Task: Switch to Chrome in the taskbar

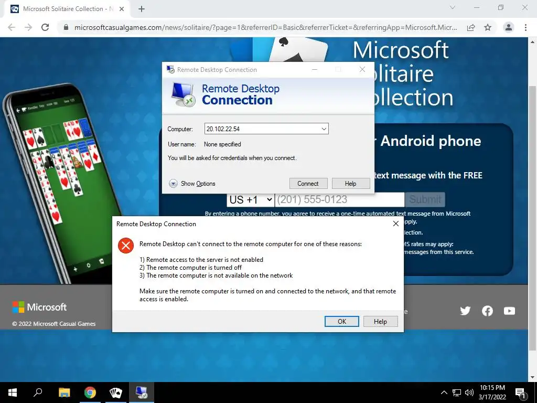Action: [90, 393]
